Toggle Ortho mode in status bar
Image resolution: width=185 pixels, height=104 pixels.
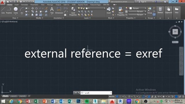(126, 96)
